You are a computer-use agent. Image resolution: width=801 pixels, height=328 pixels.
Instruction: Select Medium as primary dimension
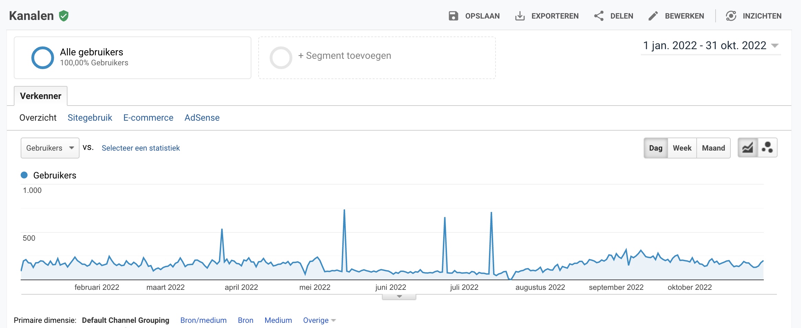pos(278,320)
